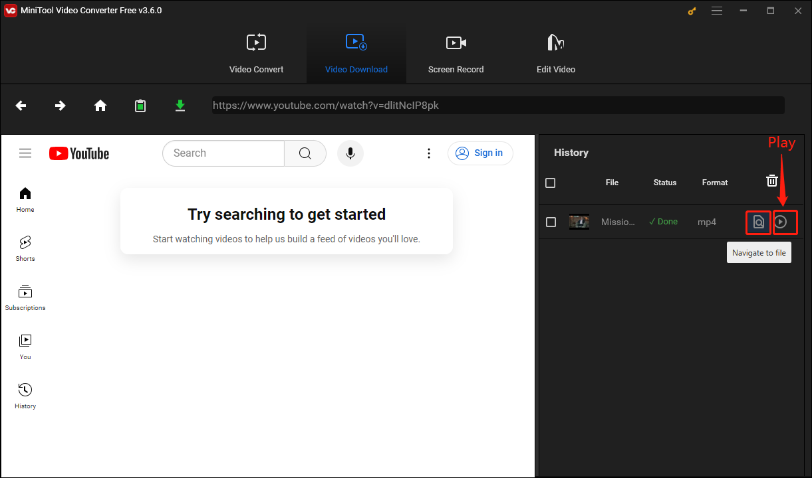Go forward with the right arrow
Image resolution: width=812 pixels, height=478 pixels.
tap(61, 106)
